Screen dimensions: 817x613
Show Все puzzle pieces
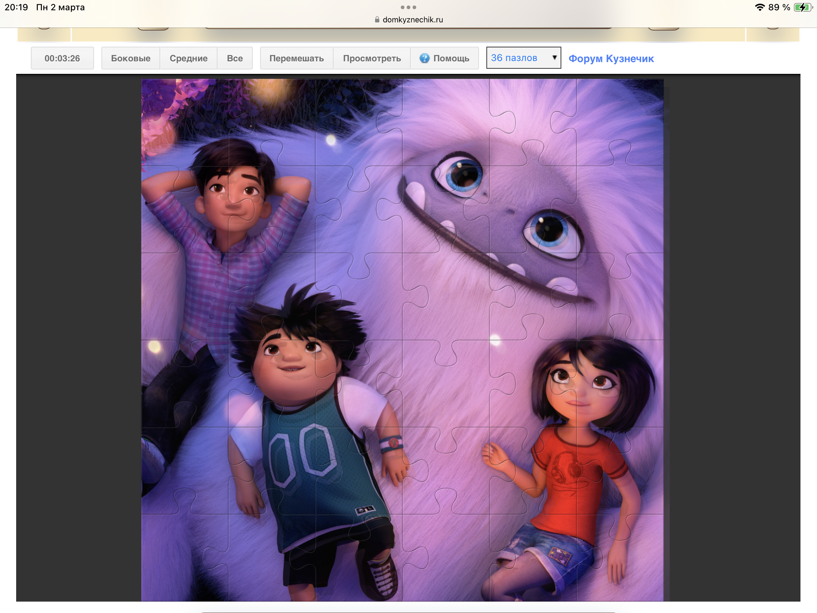234,58
